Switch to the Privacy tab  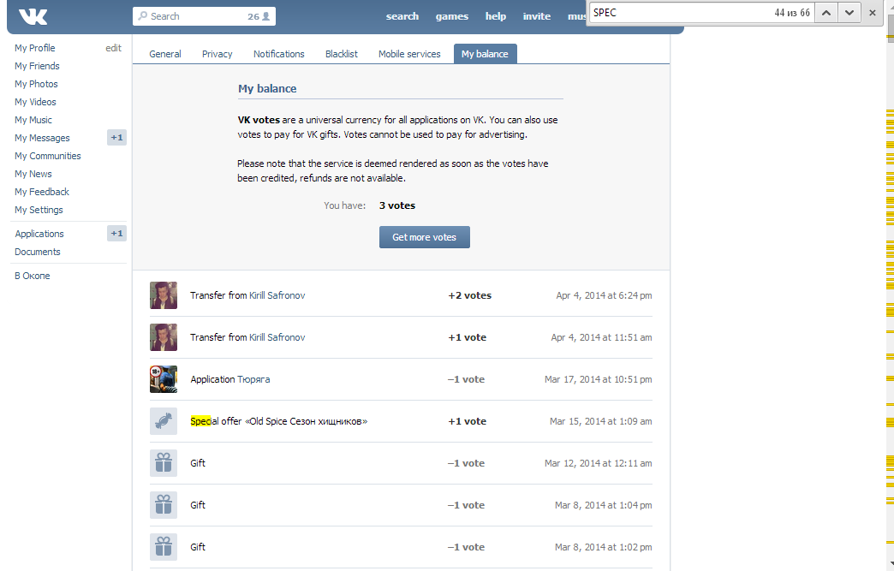(x=218, y=54)
